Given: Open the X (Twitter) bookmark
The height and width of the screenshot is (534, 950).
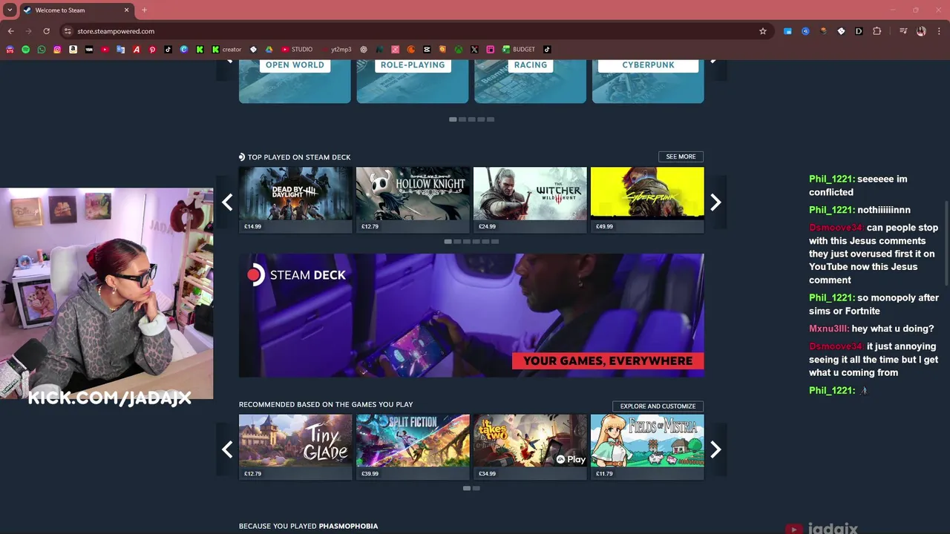Looking at the screenshot, I should (474, 49).
